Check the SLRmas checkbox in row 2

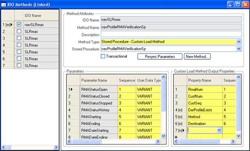tap(19, 31)
